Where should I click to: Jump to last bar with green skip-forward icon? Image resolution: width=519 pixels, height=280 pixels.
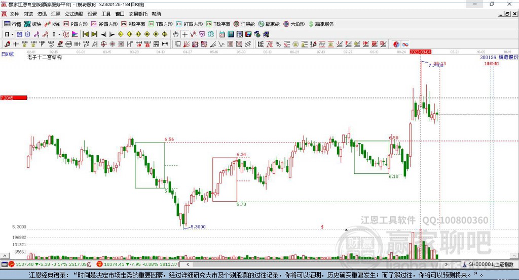tap(94, 34)
